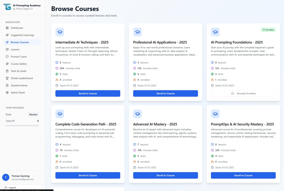The width and height of the screenshot is (284, 191).
Task: Go to Questionnaires in the sidebar
Action: (x=19, y=86)
